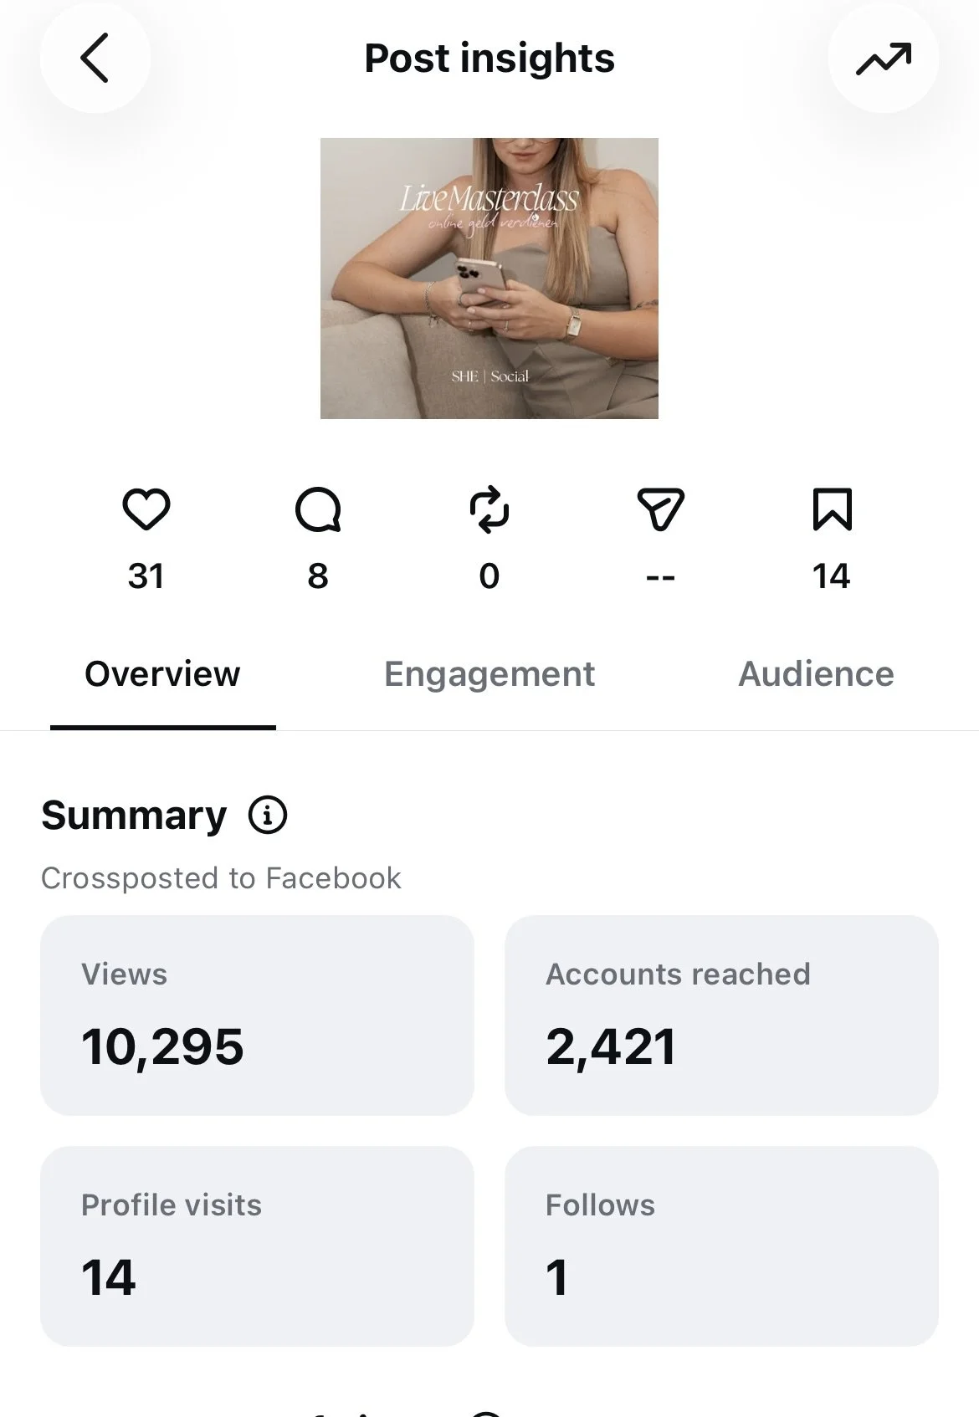Open the Accounts reached 2,421 card
Screen dimensions: 979x1417
pos(721,1015)
